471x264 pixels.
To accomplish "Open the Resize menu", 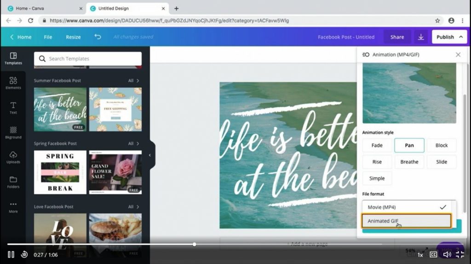I will [73, 37].
